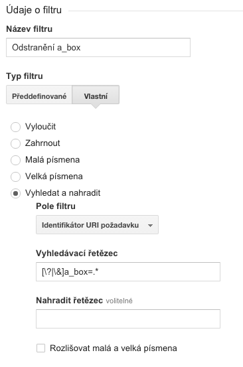Focus the Název filtru text field
Image resolution: width=243 pixels, height=367 pixels.
point(98,47)
